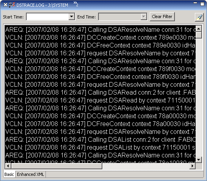The image size is (207, 181).
Task: Click the chevron overflow indicator showing 2 hidden tabs
Action: pyautogui.click(x=76, y=4)
